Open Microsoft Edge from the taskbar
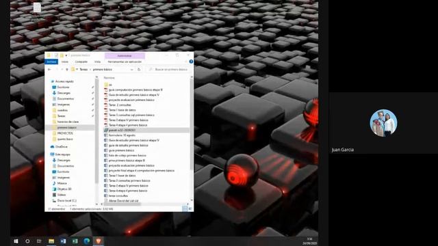This screenshot has height=246, width=438. click(87, 241)
